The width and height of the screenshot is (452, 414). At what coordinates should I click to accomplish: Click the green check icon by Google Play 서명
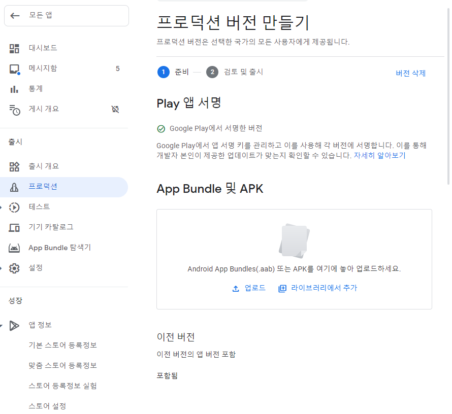(x=161, y=129)
